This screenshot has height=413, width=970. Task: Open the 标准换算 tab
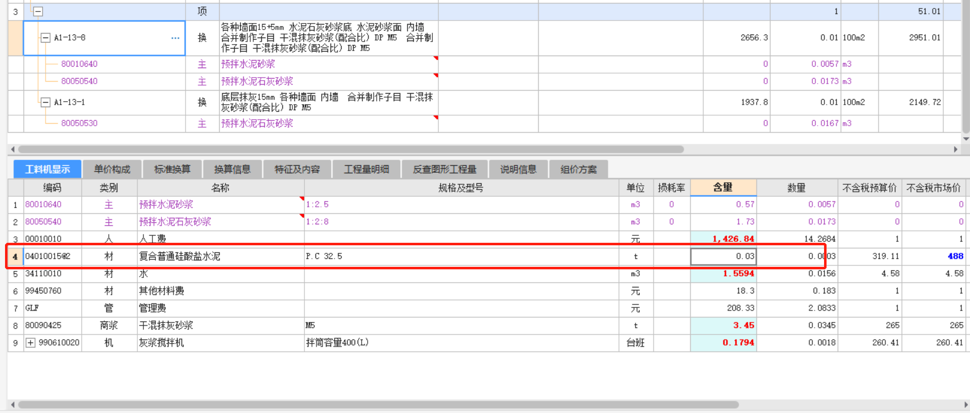tap(172, 169)
